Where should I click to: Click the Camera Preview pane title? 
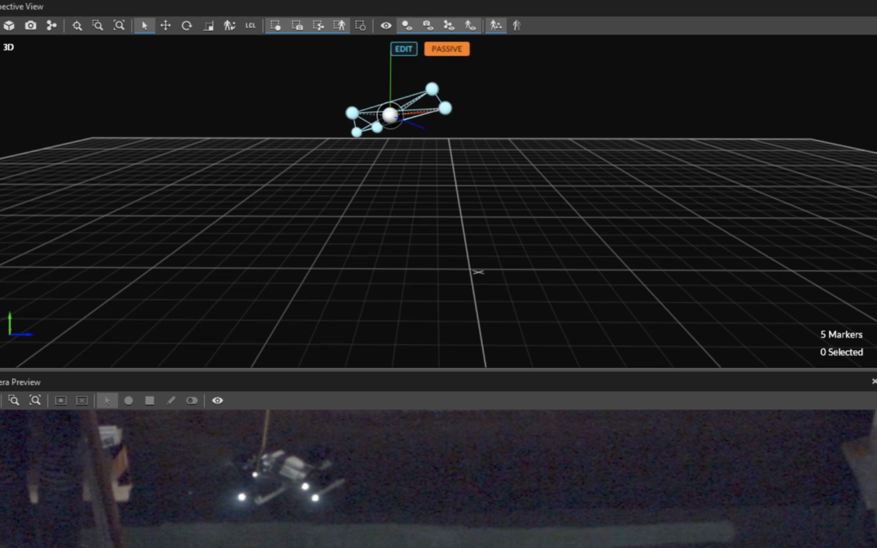click(21, 382)
